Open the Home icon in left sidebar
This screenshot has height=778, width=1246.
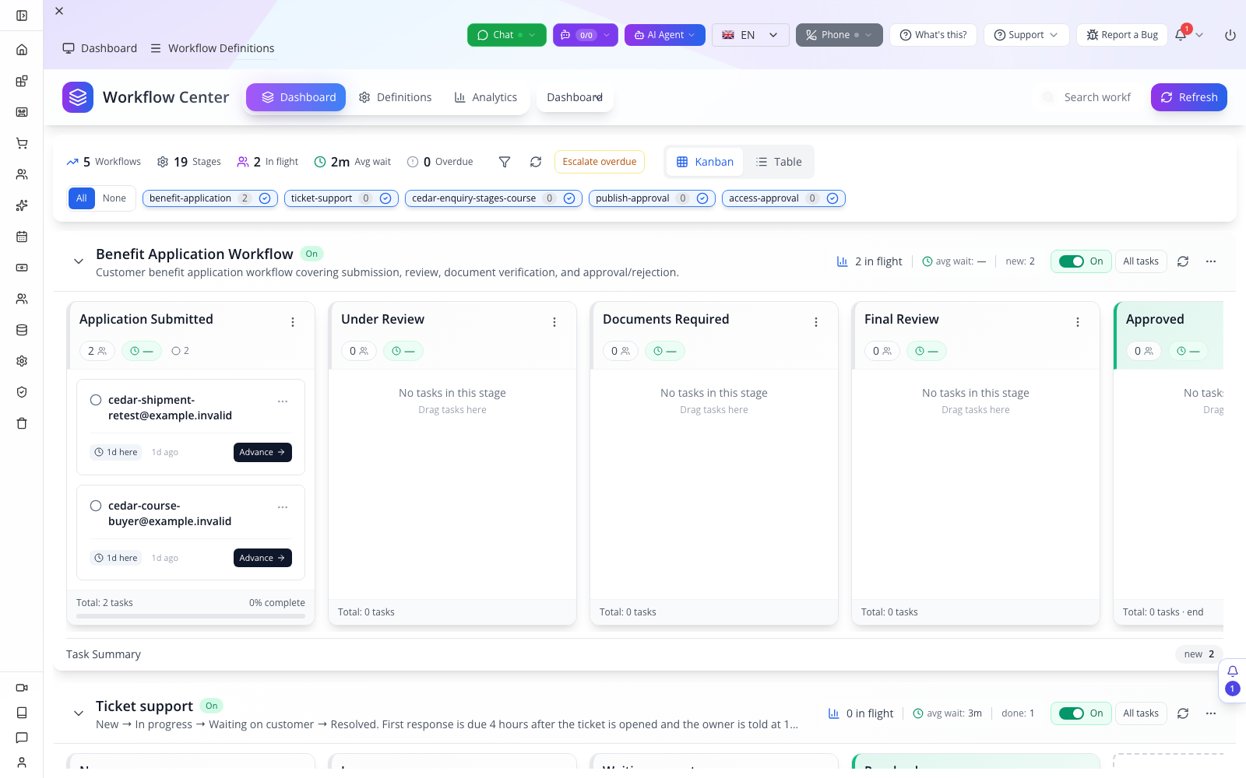(x=22, y=50)
